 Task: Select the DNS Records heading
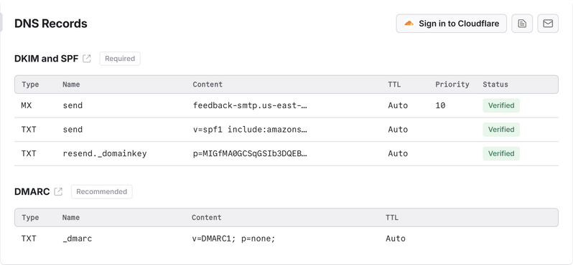click(51, 24)
